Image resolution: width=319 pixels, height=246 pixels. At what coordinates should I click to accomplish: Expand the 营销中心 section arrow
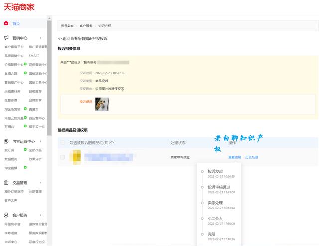click(x=41, y=38)
